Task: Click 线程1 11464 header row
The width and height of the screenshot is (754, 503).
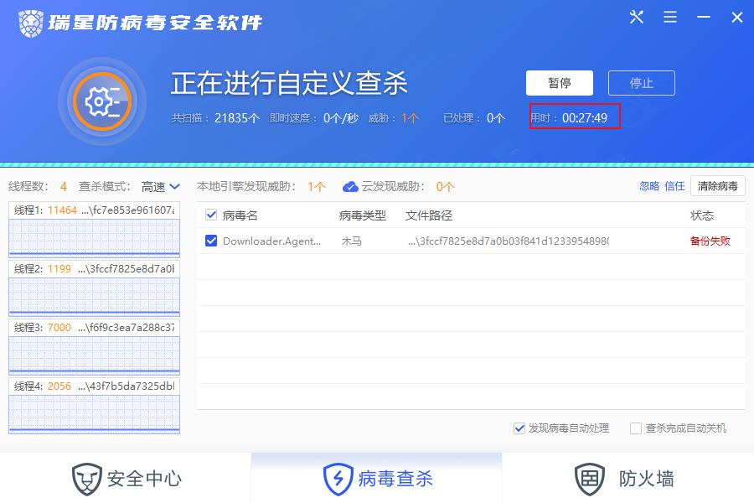Action: pyautogui.click(x=94, y=210)
